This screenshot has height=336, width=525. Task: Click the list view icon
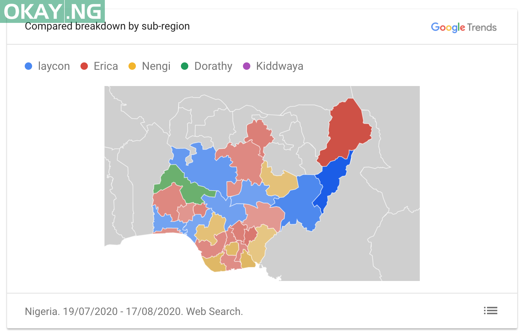pos(490,311)
